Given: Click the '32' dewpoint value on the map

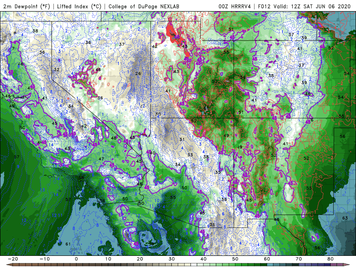Looking at the screenshot, I should click(x=57, y=70).
